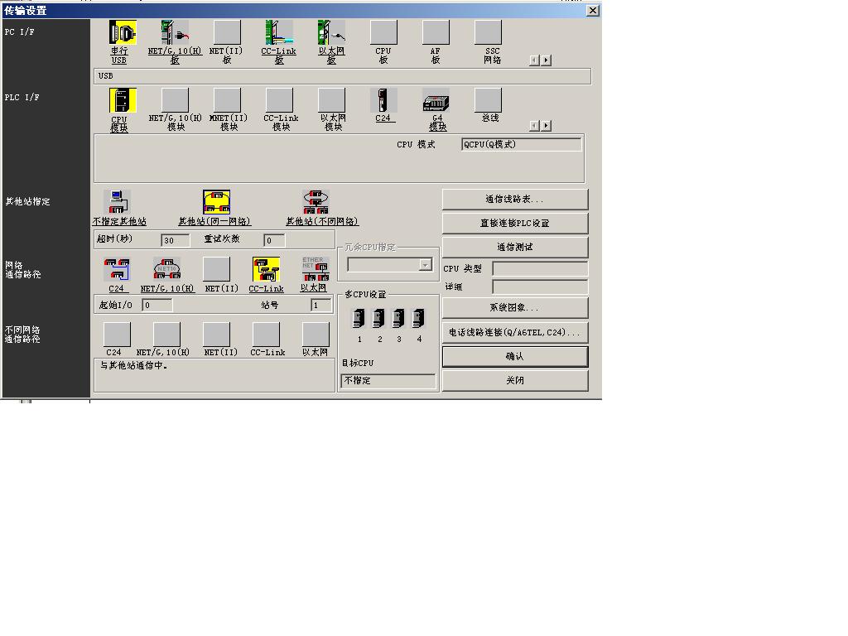Select 其他站(不同网络) station icon
This screenshot has width=848, height=636.
point(316,202)
